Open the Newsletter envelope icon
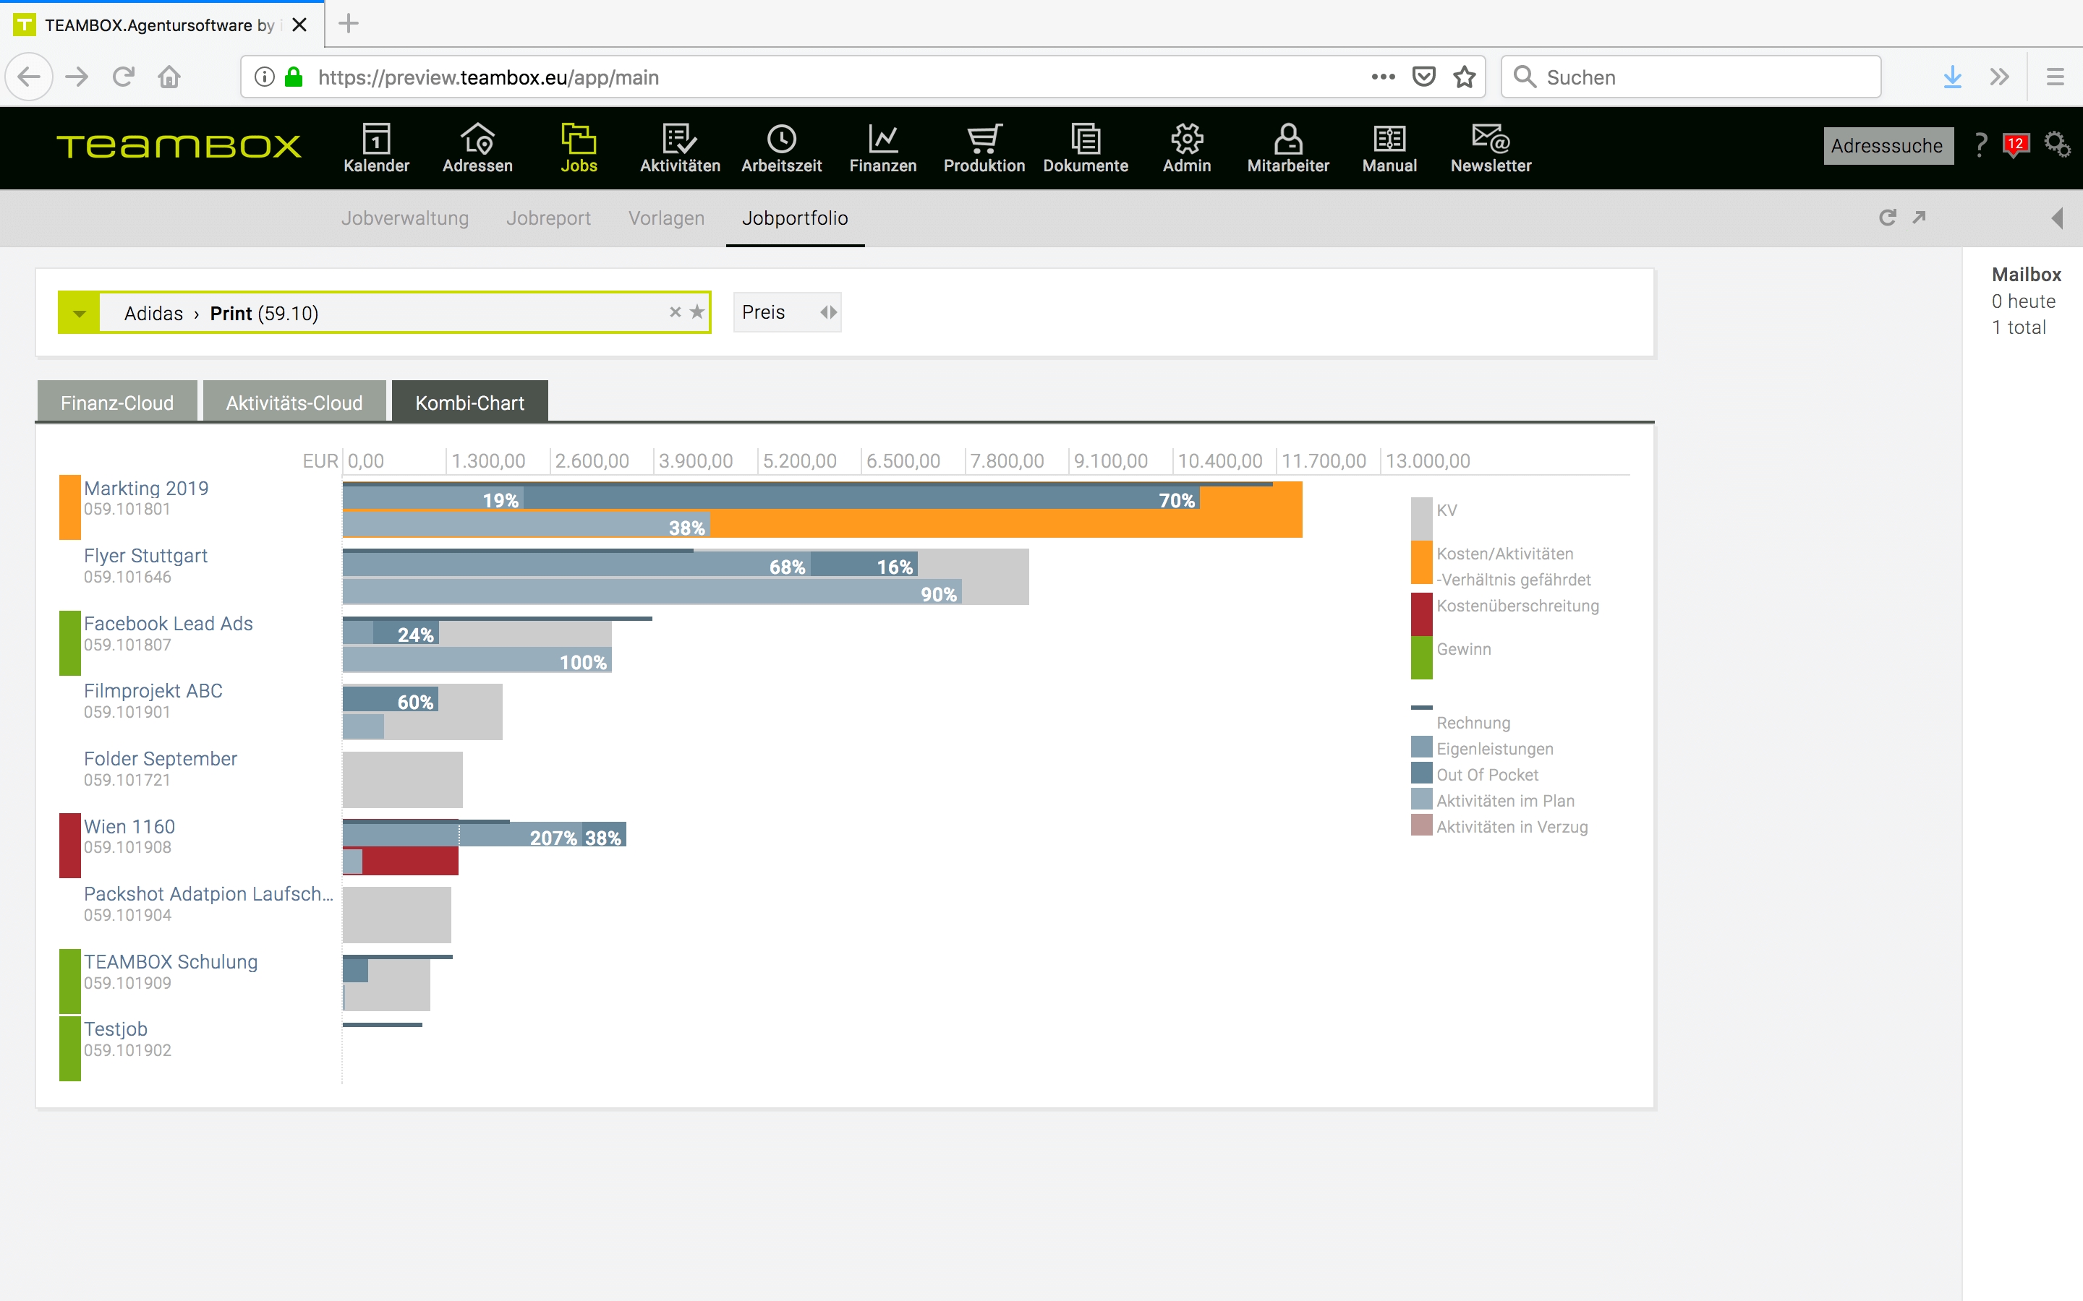The height and width of the screenshot is (1301, 2083). pyautogui.click(x=1490, y=139)
